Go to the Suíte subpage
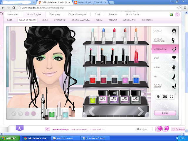 (9, 20)
